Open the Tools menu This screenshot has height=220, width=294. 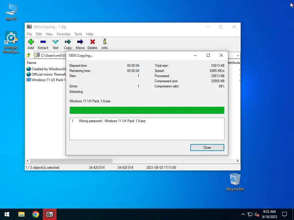click(x=78, y=34)
